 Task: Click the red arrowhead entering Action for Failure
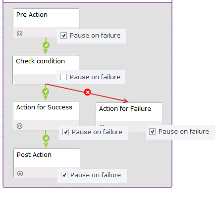(x=126, y=100)
